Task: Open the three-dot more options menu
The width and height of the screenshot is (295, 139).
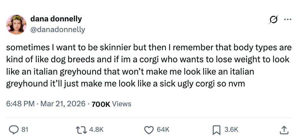Action: point(287,20)
